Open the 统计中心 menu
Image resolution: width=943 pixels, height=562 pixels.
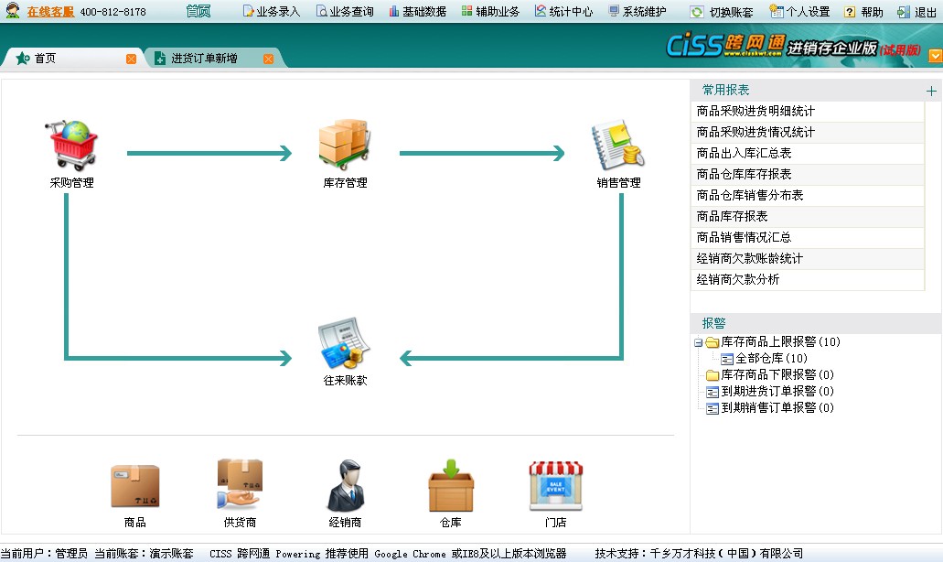pos(563,12)
